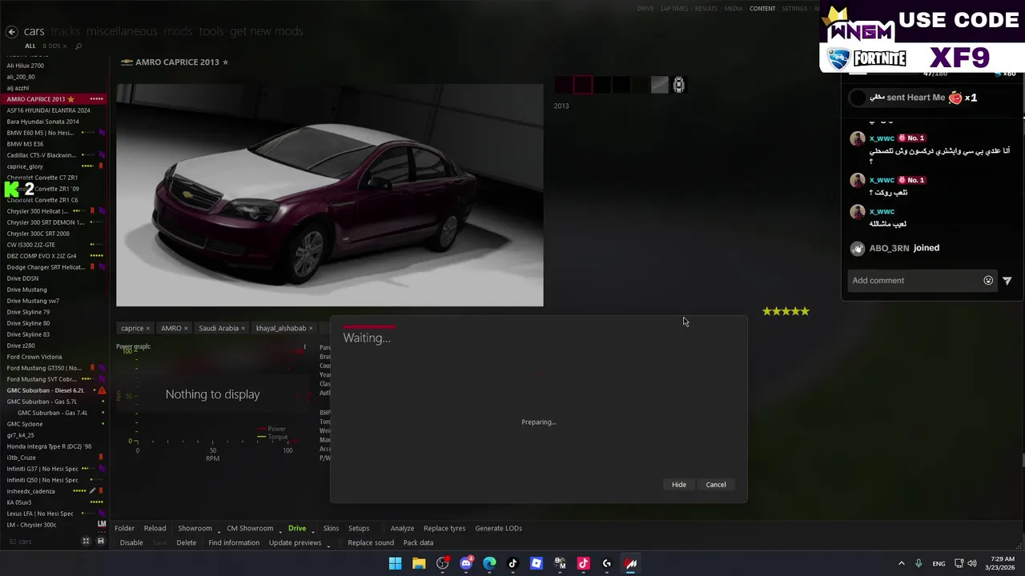This screenshot has width=1025, height=576.
Task: Select GMC Suburban - Diesel 6.2L car
Action: click(x=54, y=390)
